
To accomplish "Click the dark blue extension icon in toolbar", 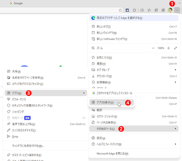I will [x=127, y=10].
